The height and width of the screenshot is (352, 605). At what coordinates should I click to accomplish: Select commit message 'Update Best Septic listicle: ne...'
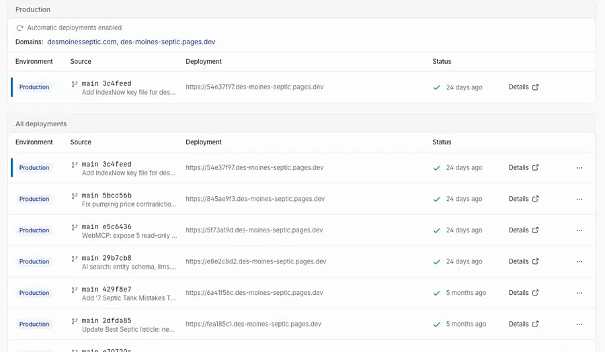[128, 329]
